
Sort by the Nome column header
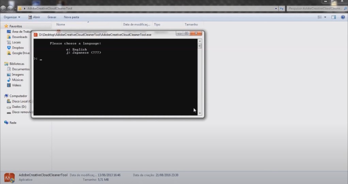[61, 24]
